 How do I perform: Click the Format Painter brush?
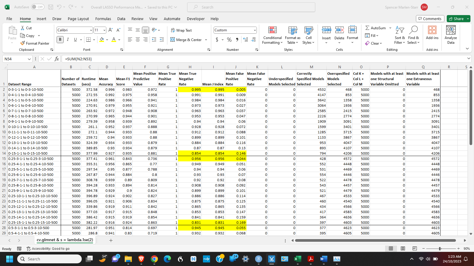click(23, 43)
